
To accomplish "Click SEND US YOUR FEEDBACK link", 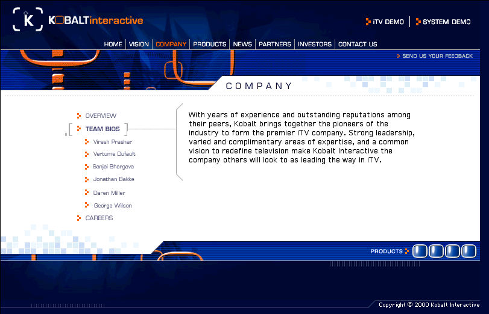I will (x=437, y=56).
